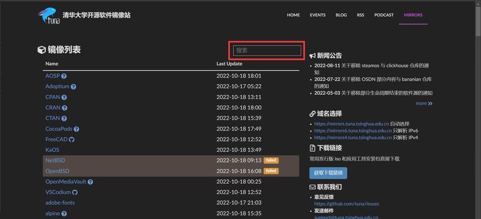Open the RSS feed
Image resolution: width=481 pixels, height=219 pixels.
[x=360, y=15]
